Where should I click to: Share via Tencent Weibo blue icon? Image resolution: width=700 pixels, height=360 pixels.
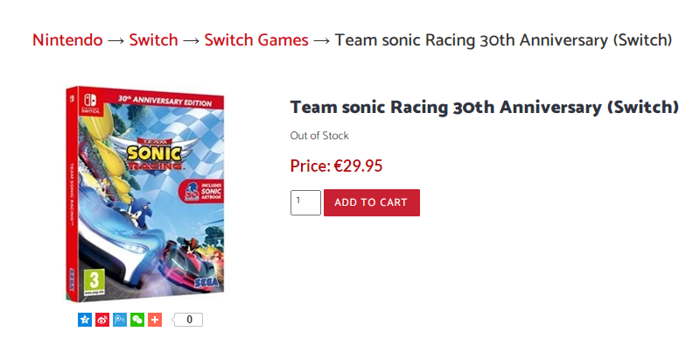pos(120,320)
